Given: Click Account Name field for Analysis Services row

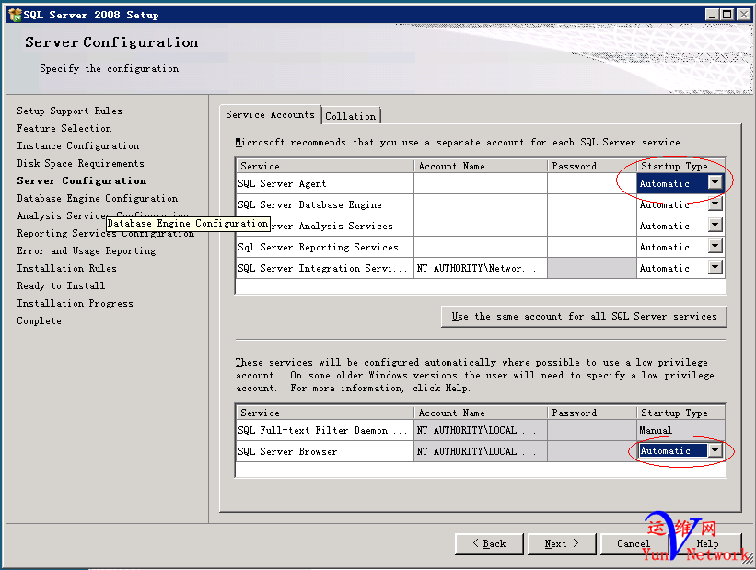Looking at the screenshot, I should 481,226.
